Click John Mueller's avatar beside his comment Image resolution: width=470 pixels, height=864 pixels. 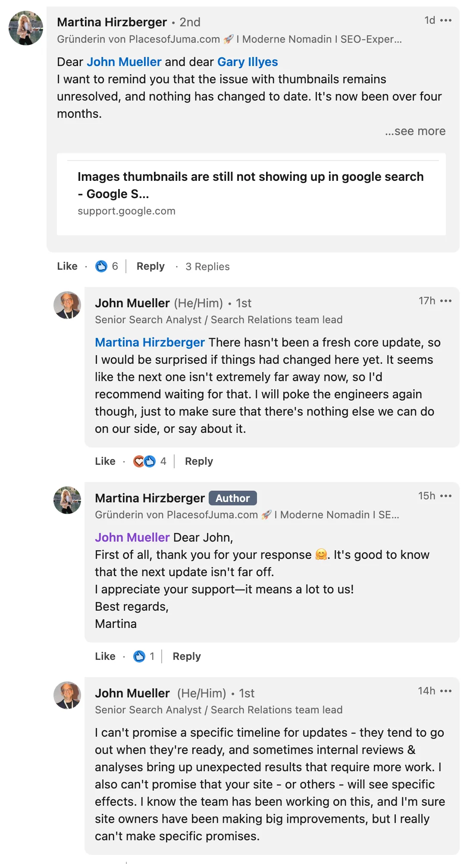point(67,305)
